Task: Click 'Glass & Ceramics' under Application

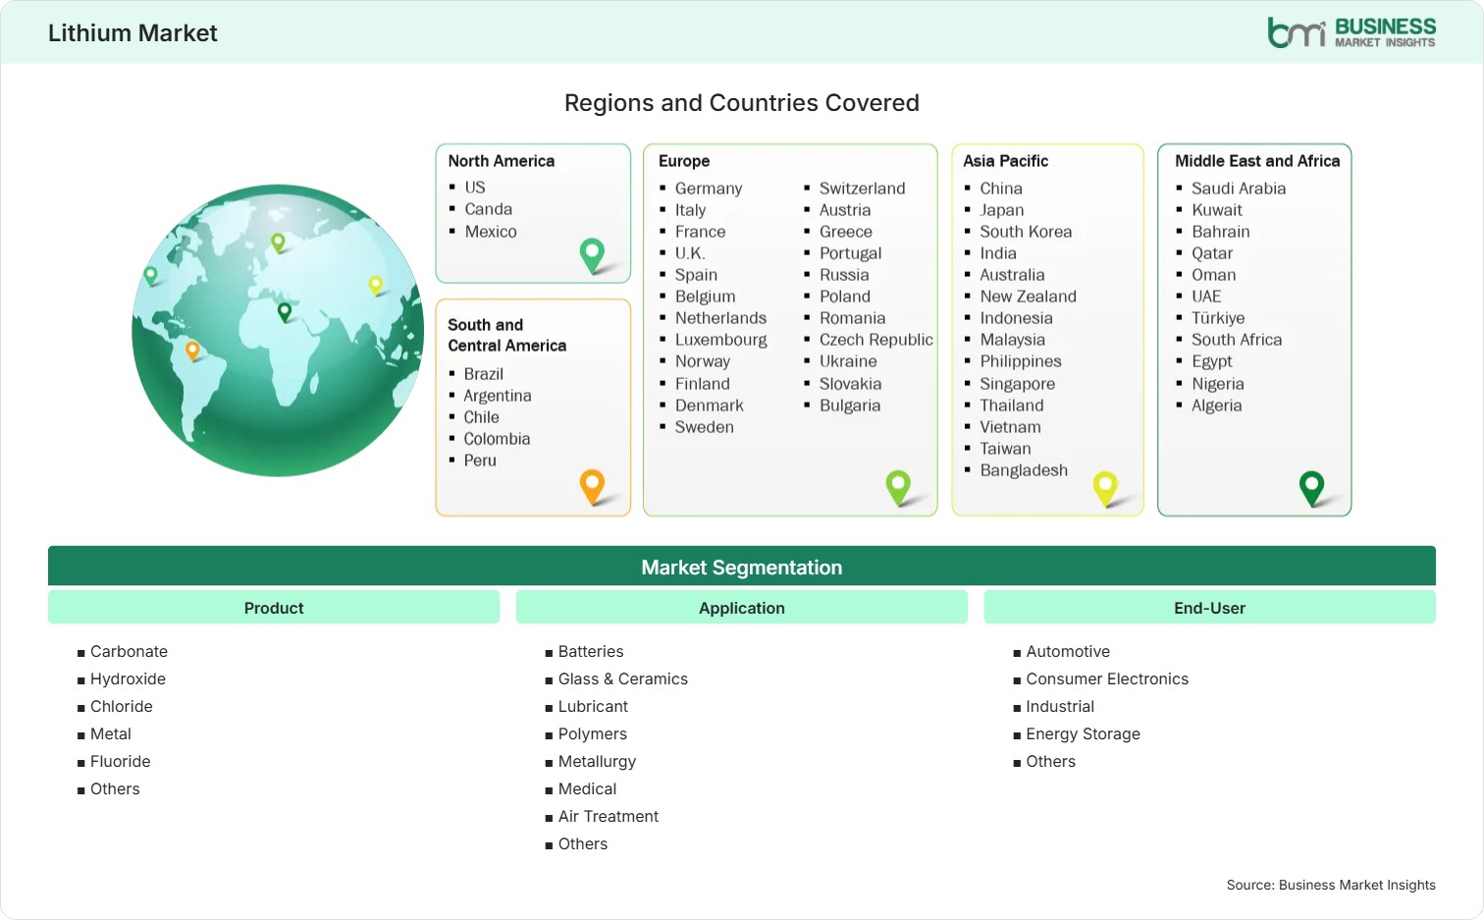Action: (623, 678)
